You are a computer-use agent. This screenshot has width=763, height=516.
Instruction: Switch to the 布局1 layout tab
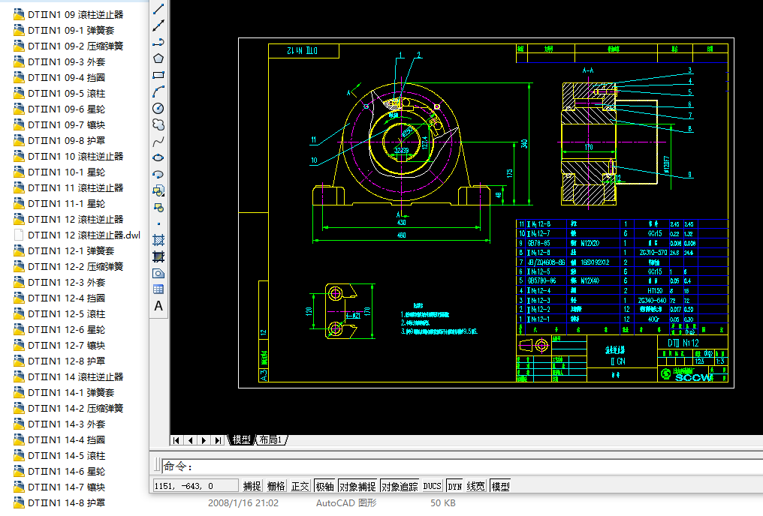click(x=270, y=439)
